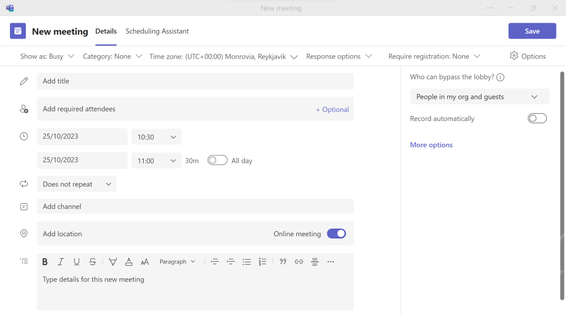Click the end date field next to 11:00
The height and width of the screenshot is (318, 566).
pos(82,160)
